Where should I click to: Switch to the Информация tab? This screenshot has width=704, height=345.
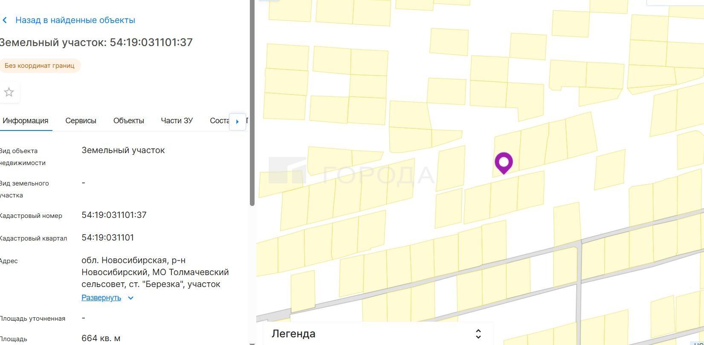[26, 121]
